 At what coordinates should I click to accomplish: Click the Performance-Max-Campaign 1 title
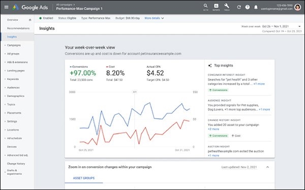coord(79,9)
